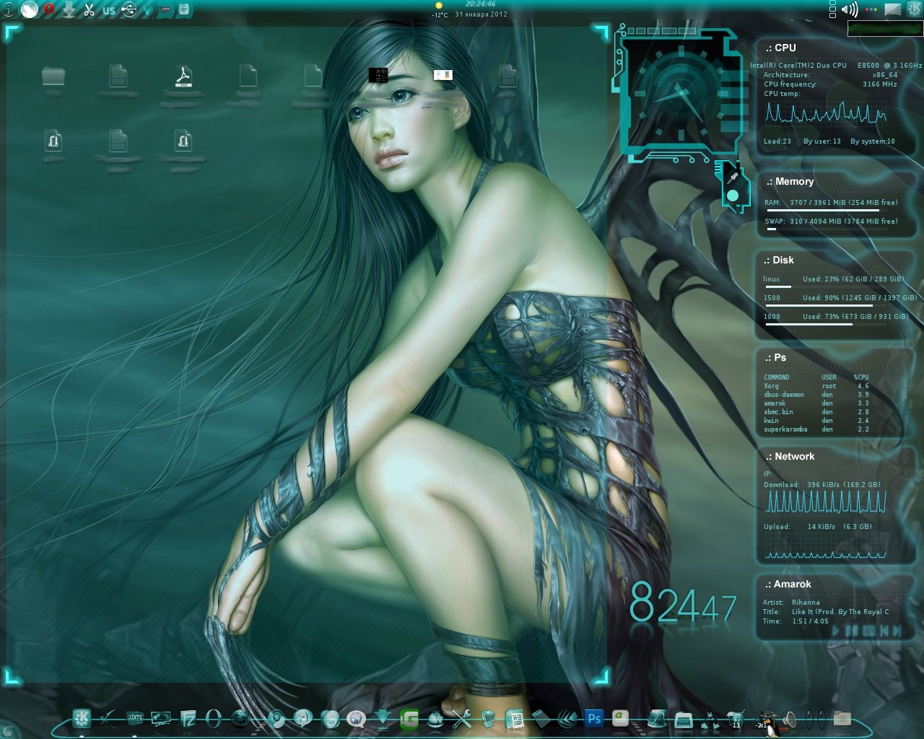Open the scissors clipboard tool in top panel
Image resolution: width=924 pixels, height=739 pixels.
tap(89, 9)
